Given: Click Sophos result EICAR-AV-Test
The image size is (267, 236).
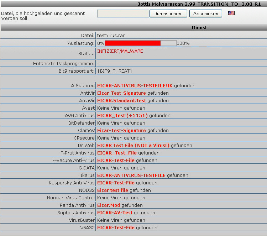Looking at the screenshot, I should (115, 213).
